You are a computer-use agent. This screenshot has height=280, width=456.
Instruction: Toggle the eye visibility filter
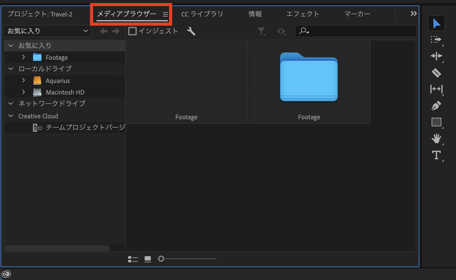click(281, 31)
